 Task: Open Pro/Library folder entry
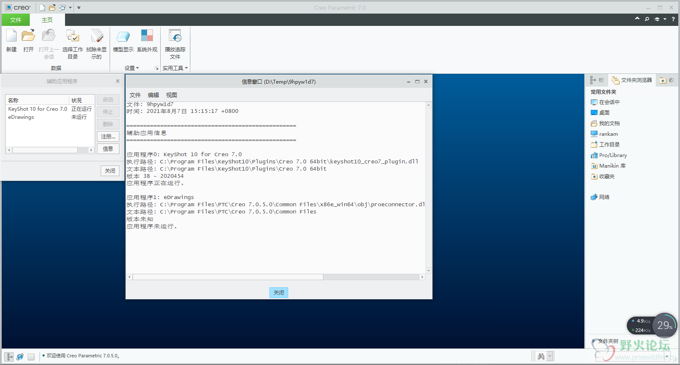click(609, 155)
